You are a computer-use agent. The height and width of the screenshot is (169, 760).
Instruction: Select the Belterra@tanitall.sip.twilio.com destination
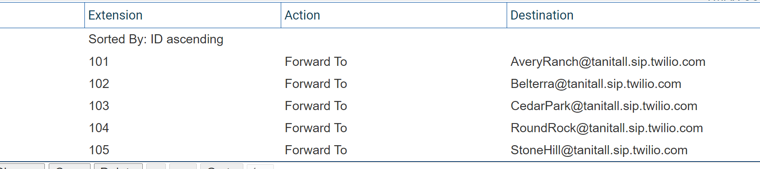596,84
